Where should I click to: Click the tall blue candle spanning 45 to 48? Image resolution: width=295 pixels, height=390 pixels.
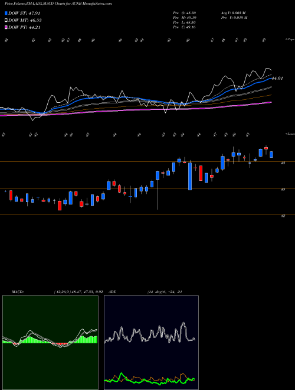click(x=190, y=176)
